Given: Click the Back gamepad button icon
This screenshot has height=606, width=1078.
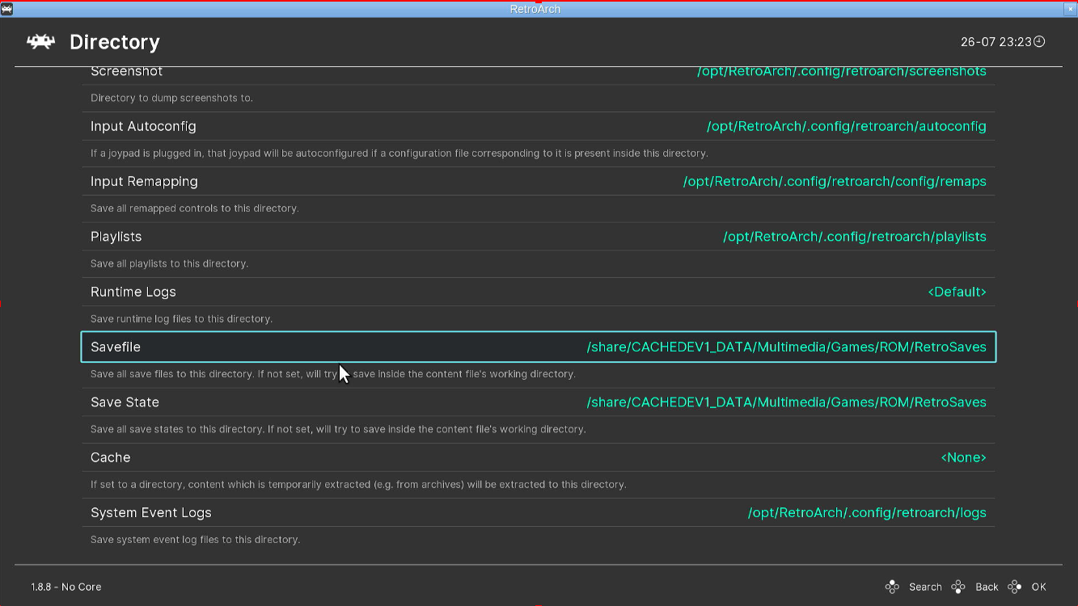Looking at the screenshot, I should (x=958, y=587).
